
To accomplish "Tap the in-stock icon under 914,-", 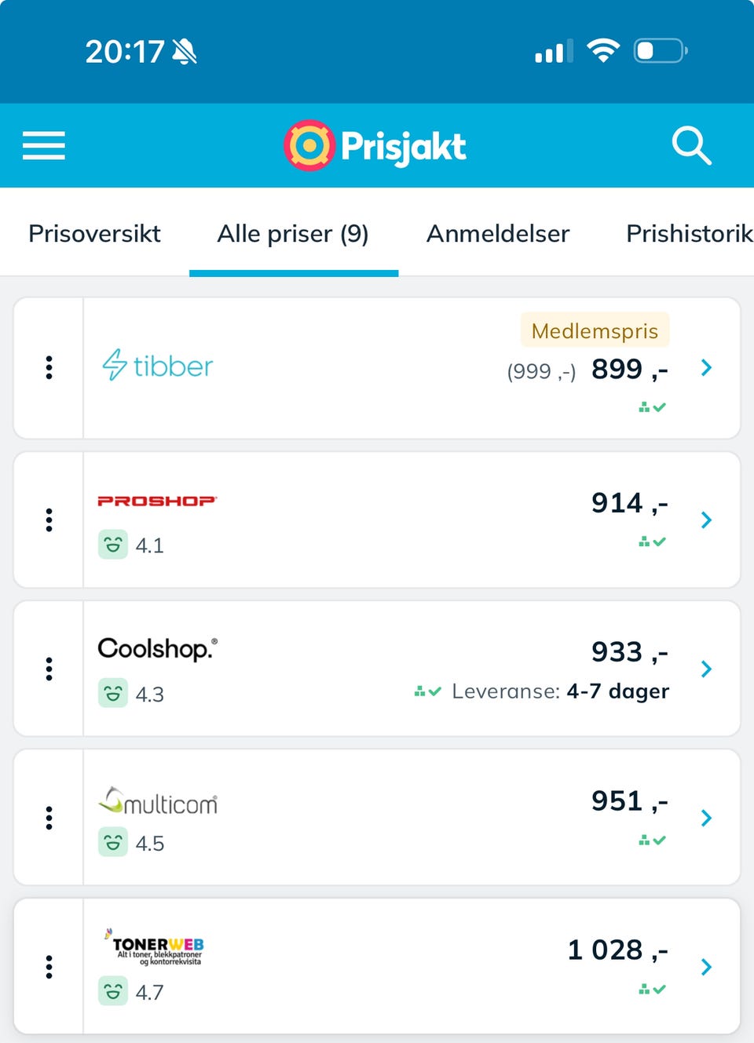I will [x=652, y=542].
